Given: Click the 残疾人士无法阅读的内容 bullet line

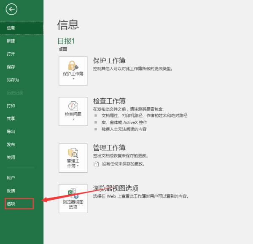Looking at the screenshot, I should click(x=124, y=129).
